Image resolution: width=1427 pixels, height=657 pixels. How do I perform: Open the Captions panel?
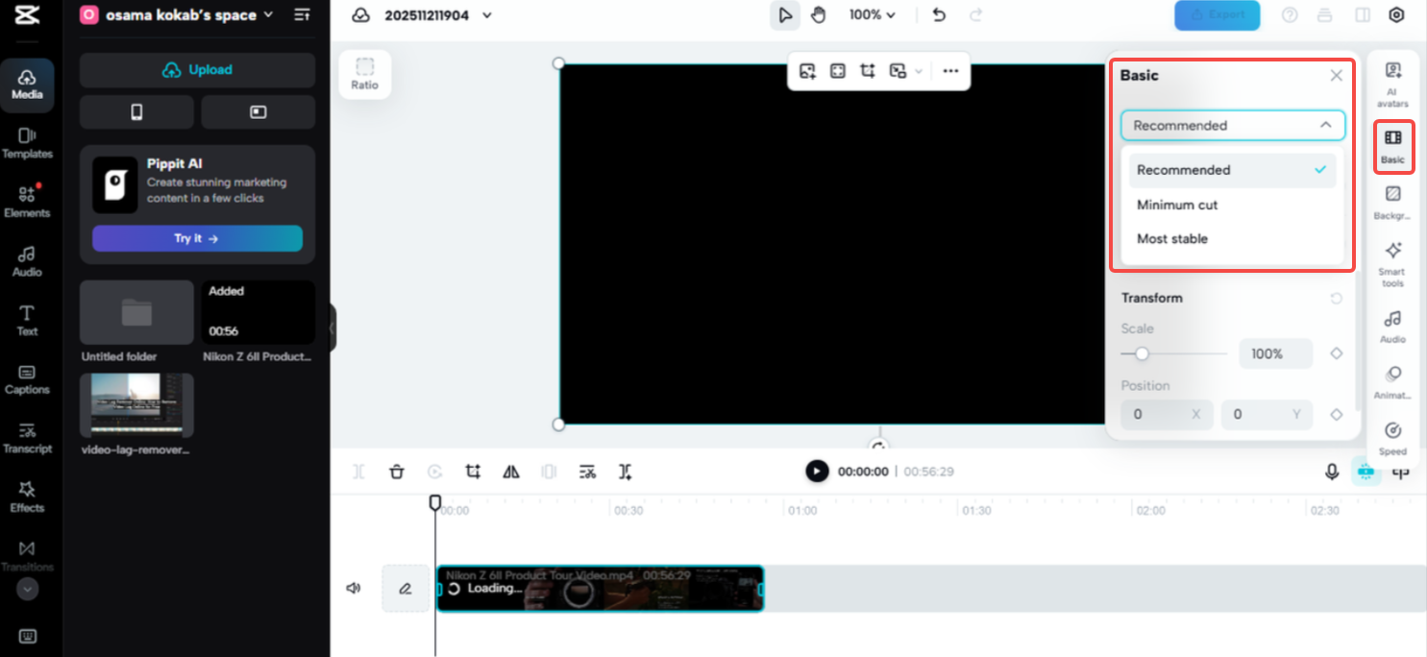tap(28, 379)
